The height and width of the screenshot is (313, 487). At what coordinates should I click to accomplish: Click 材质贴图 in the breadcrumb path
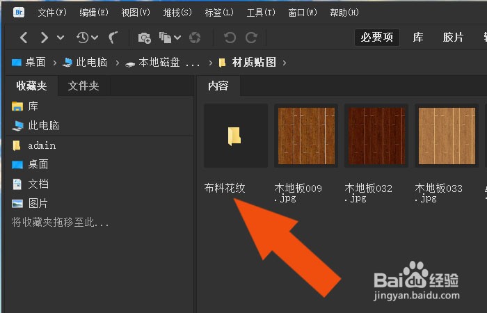coord(254,63)
